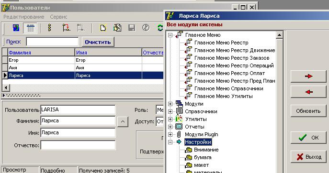Click the floppy disk save icon
This screenshot has height=173, width=329.
point(132,28)
